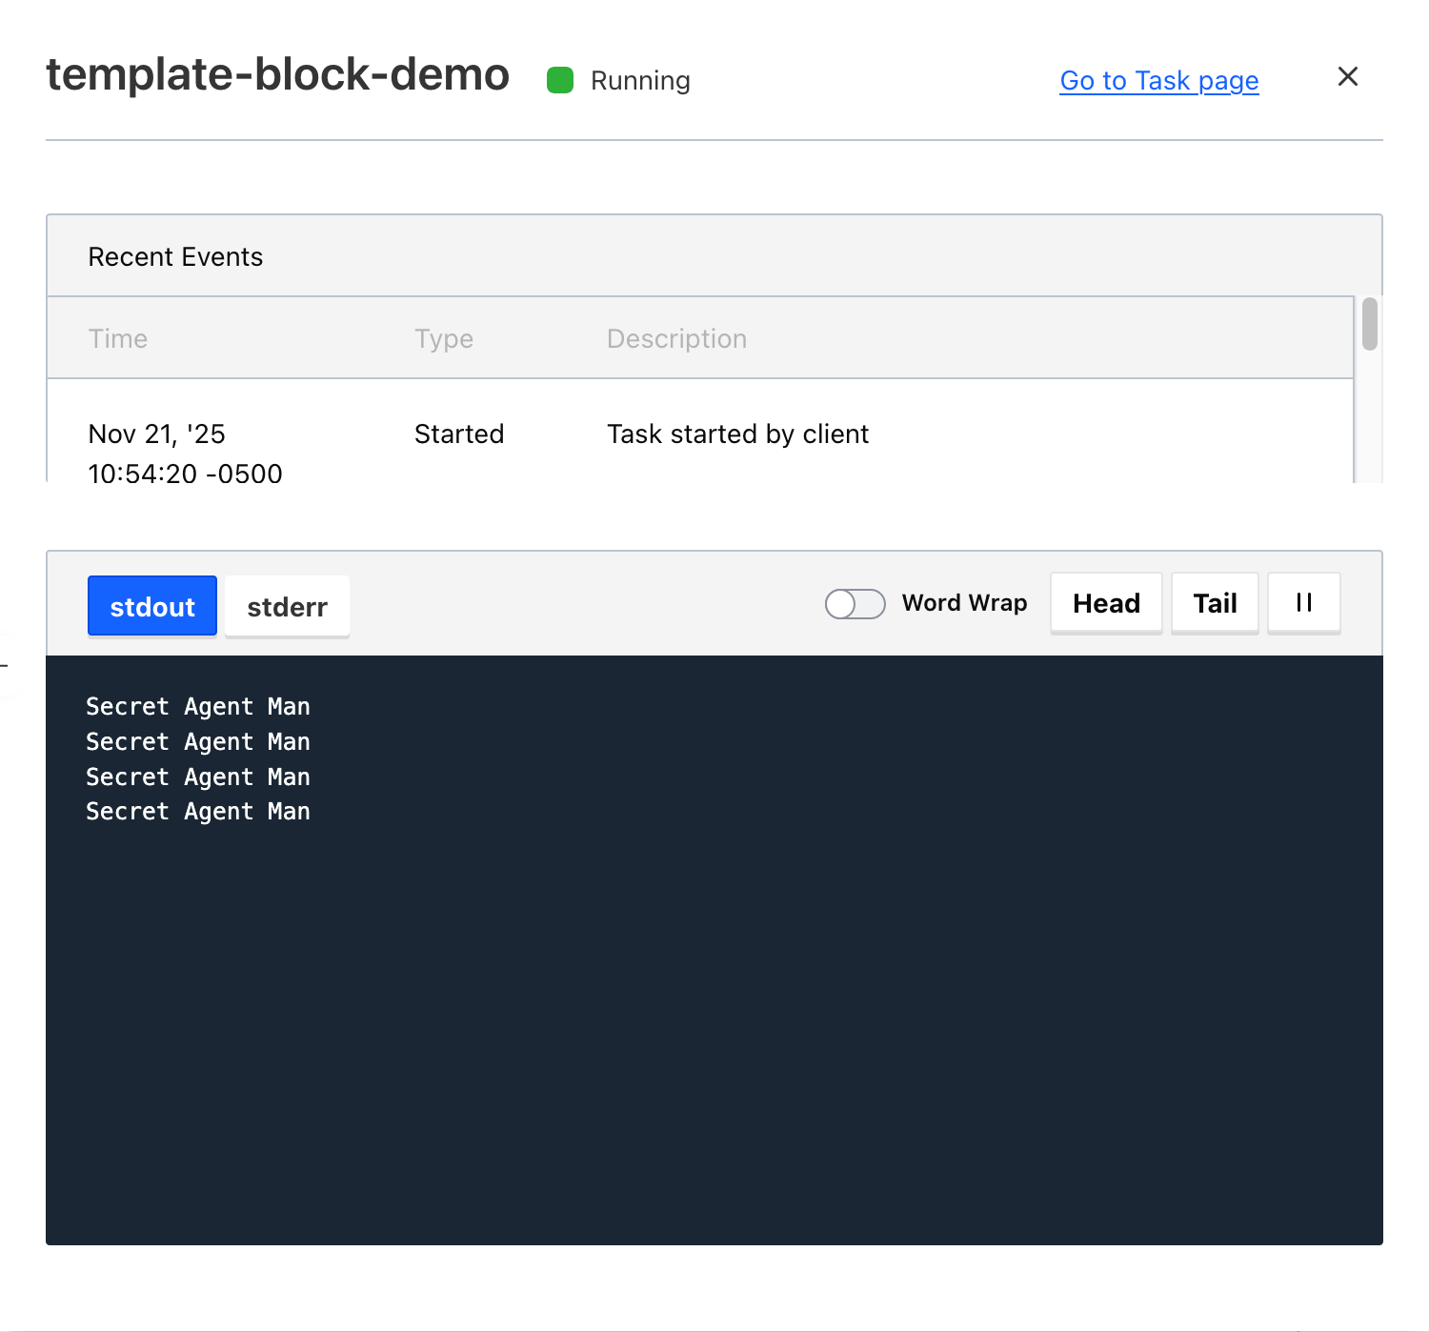Click the first 'Secret Agent Man' log line

(x=198, y=706)
